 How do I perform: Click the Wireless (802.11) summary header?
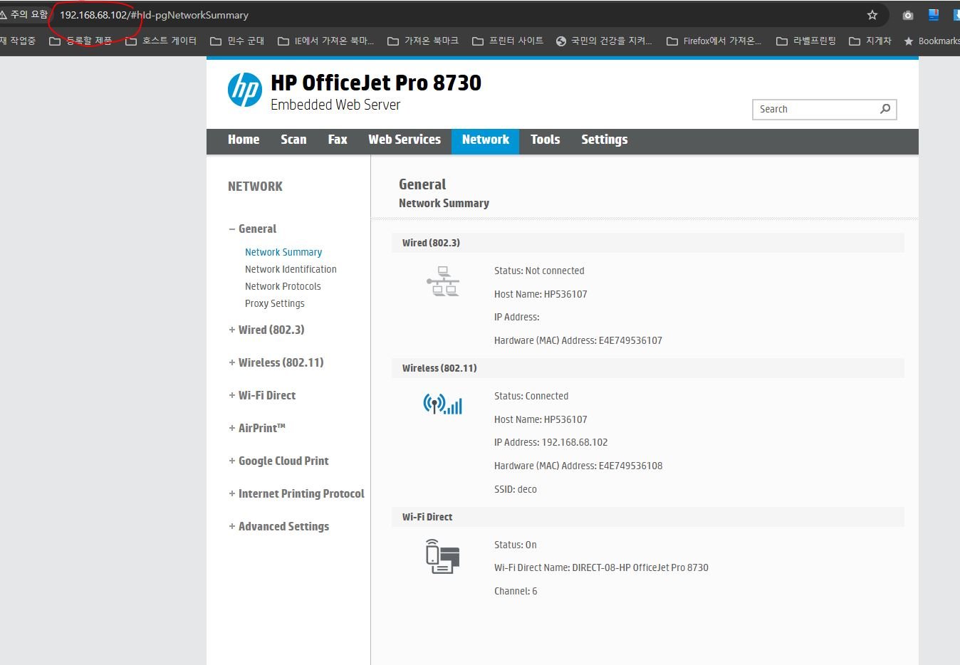pyautogui.click(x=648, y=368)
